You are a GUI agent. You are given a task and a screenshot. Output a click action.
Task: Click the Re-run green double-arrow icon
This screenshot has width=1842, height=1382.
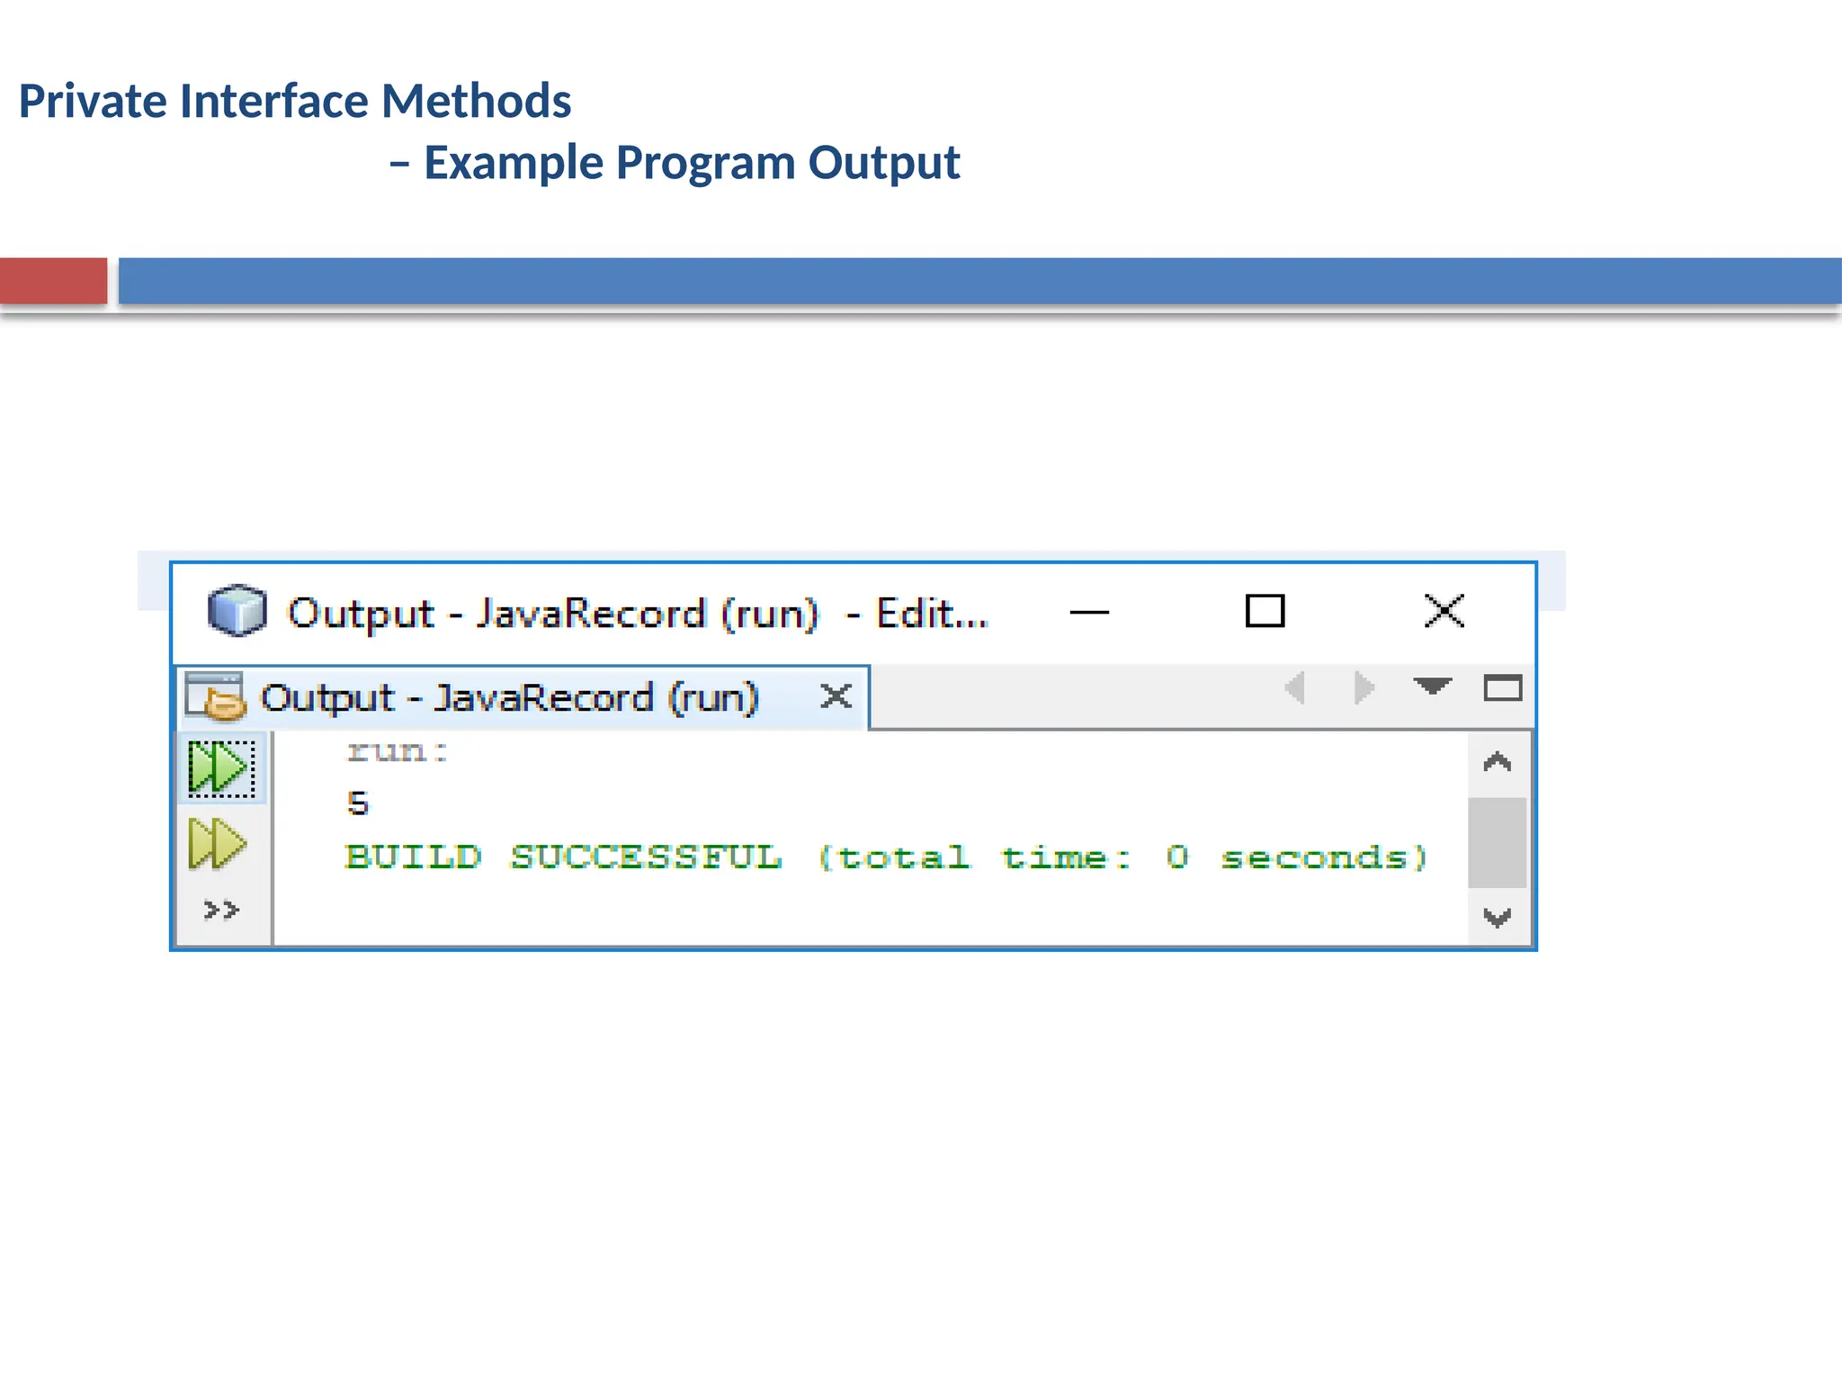pos(221,767)
